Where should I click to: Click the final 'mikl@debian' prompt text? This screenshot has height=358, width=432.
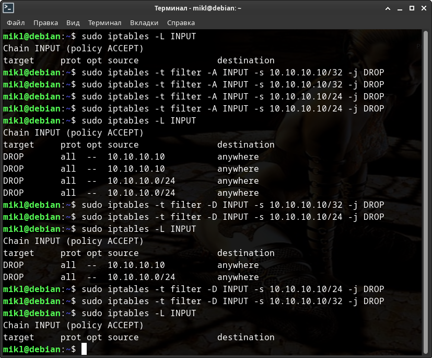click(31, 349)
